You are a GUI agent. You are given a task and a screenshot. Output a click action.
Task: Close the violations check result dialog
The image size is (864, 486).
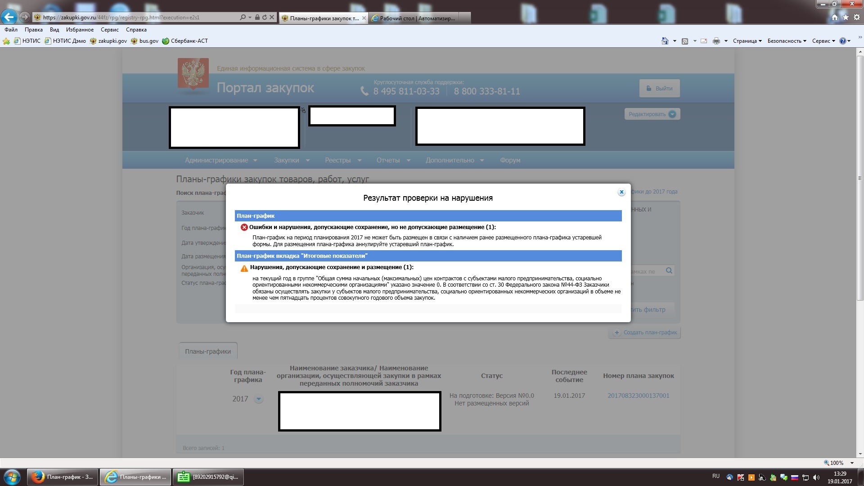click(x=621, y=192)
